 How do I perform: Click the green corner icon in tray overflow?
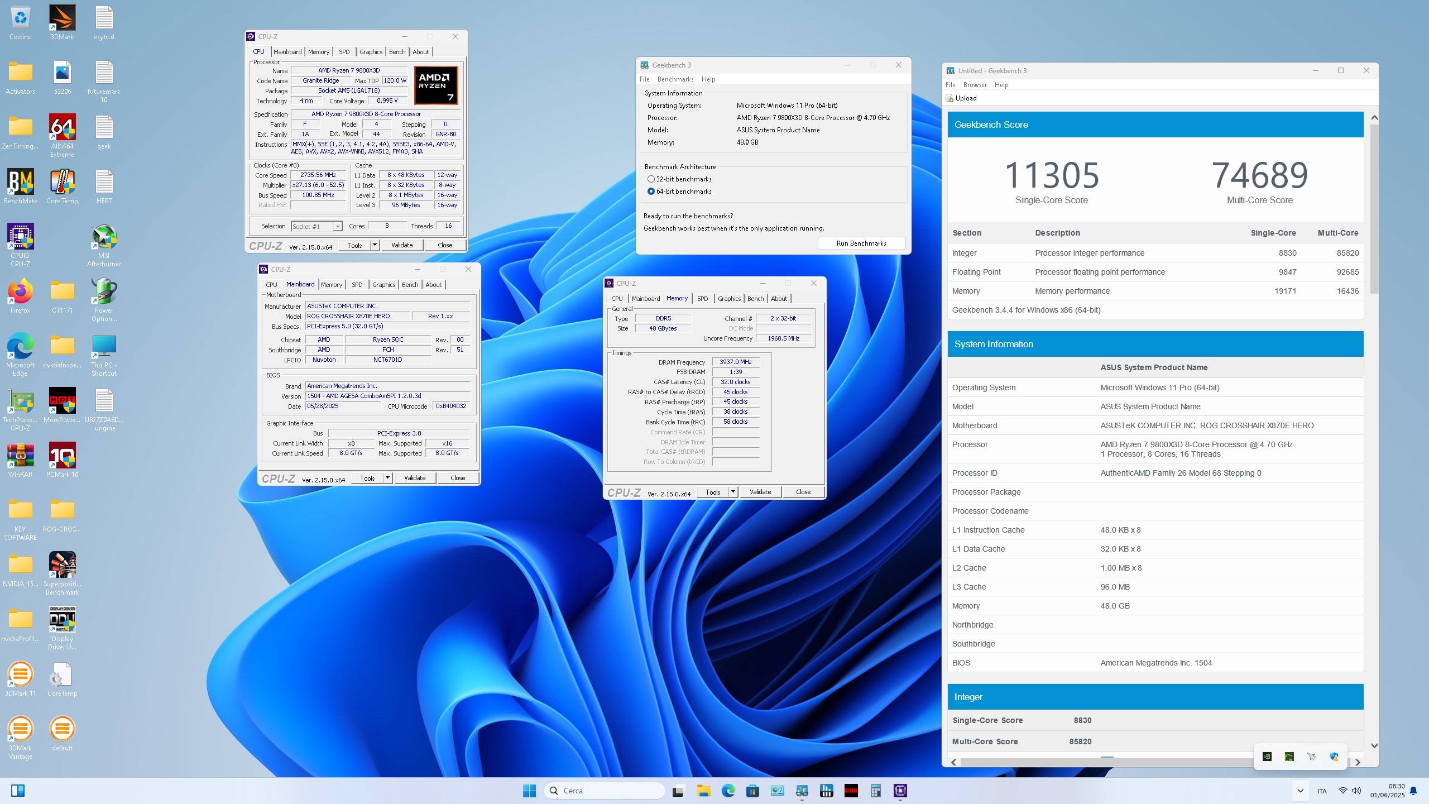[x=1289, y=757]
